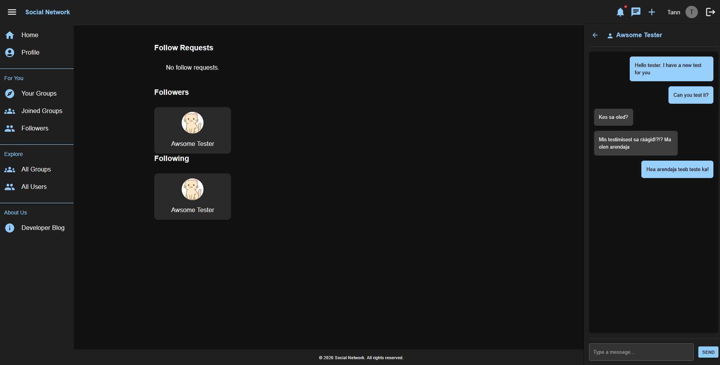Open All Groups under Explore

(x=36, y=169)
